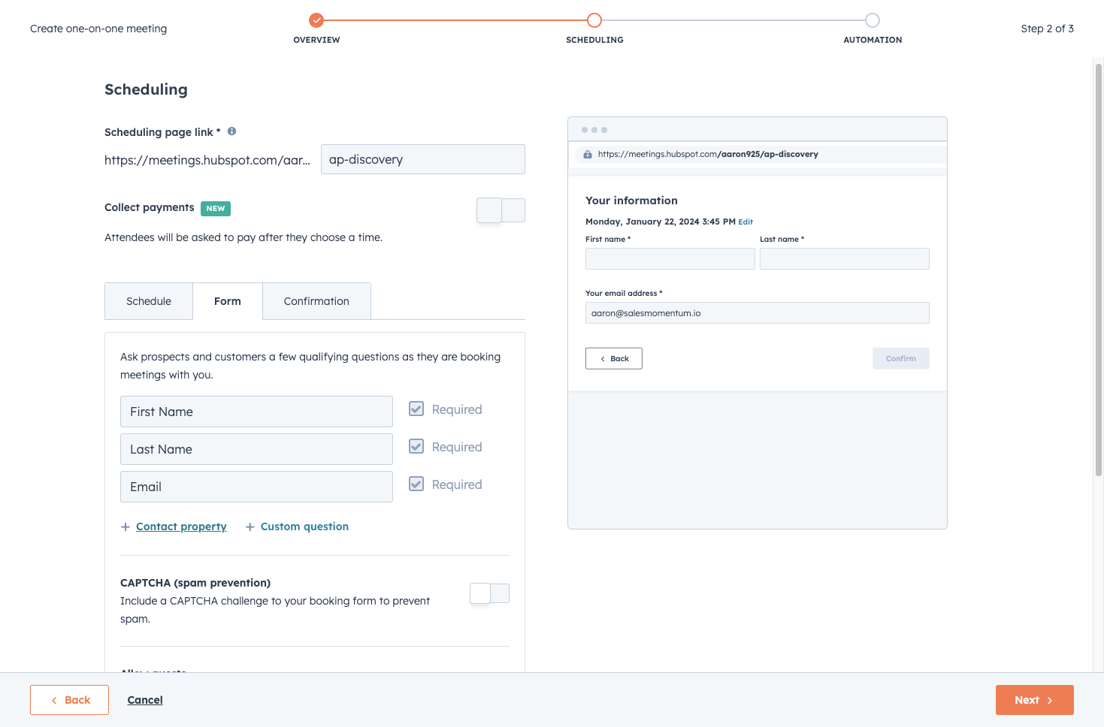1104x727 pixels.
Task: Click the preview Confirm button
Action: (901, 358)
